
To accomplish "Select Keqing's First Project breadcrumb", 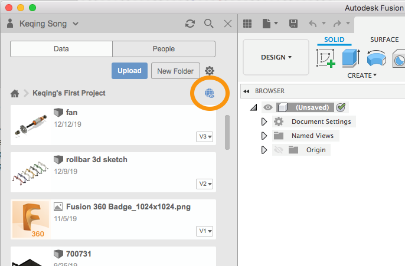I will (x=69, y=93).
